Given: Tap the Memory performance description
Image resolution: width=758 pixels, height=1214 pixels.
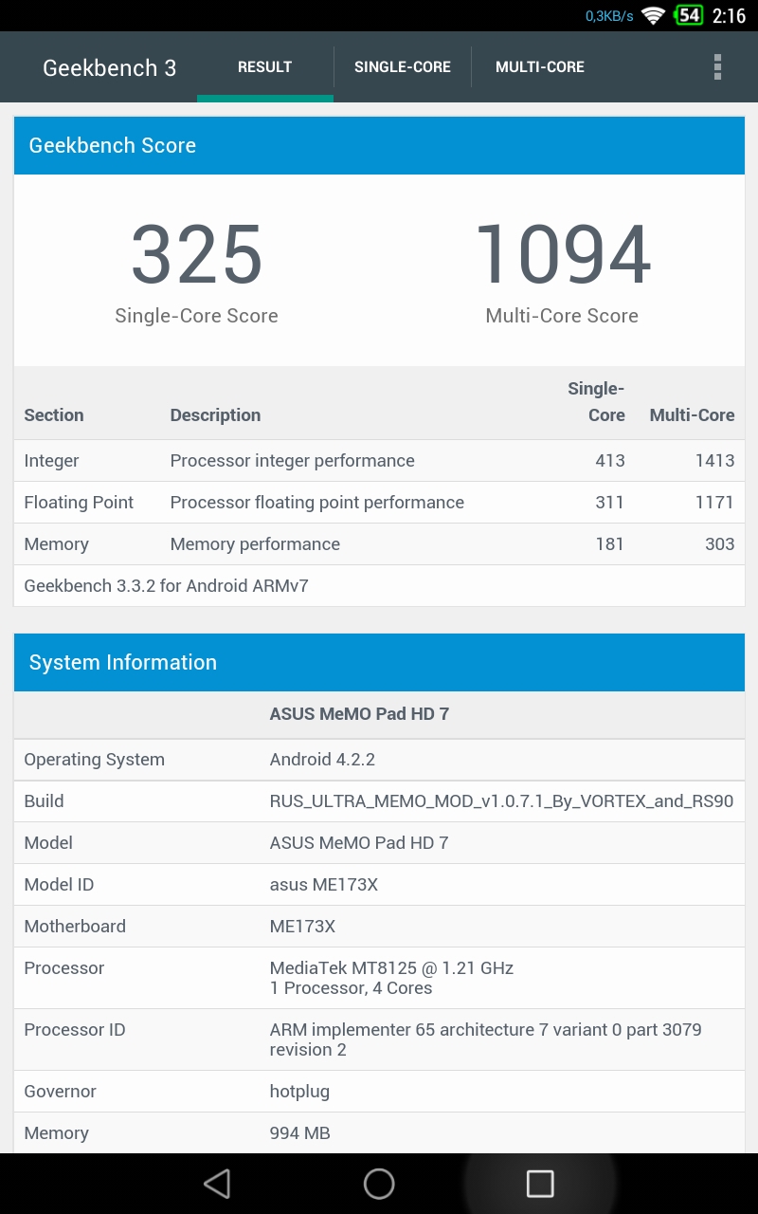Looking at the screenshot, I should 255,544.
